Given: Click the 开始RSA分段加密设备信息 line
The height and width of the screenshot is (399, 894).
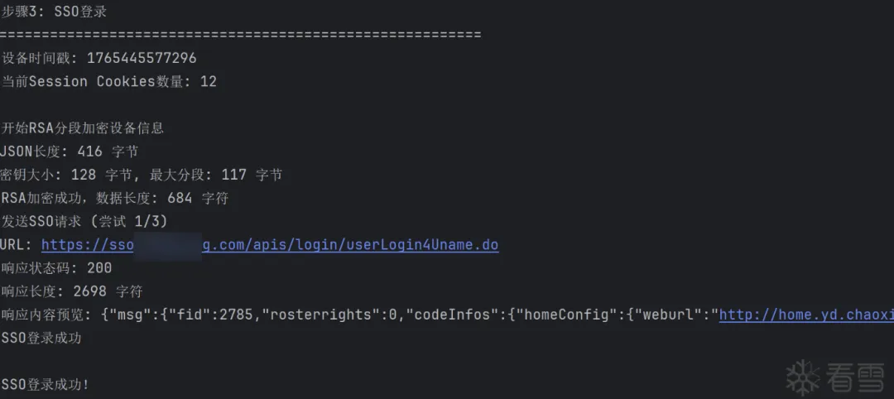Looking at the screenshot, I should pos(83,128).
